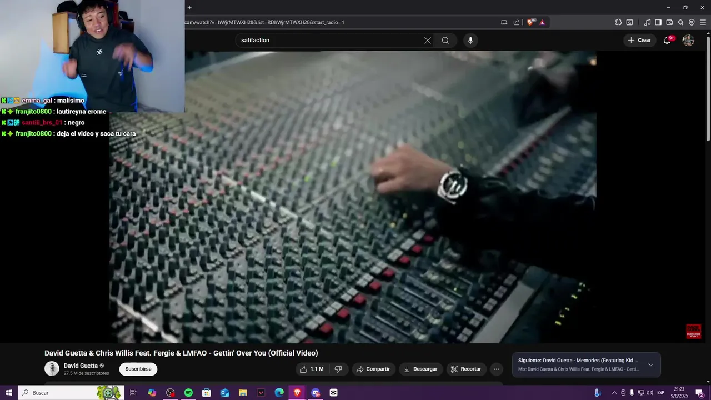711x400 pixels.
Task: Open Microsoft Store from the taskbar
Action: (206, 392)
